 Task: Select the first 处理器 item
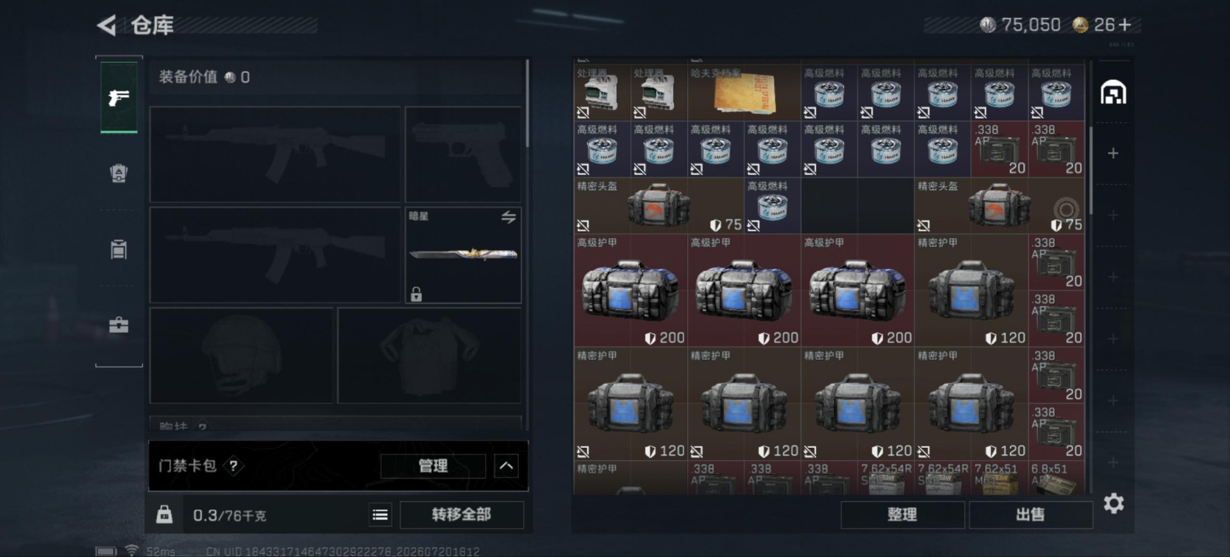(602, 93)
